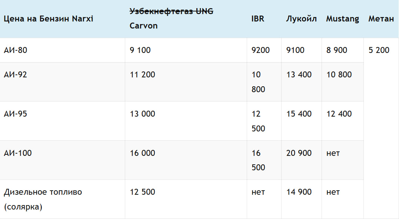Screen dimensions: 399x221
Task: Click the "Метан" column header
Action: pyautogui.click(x=381, y=19)
